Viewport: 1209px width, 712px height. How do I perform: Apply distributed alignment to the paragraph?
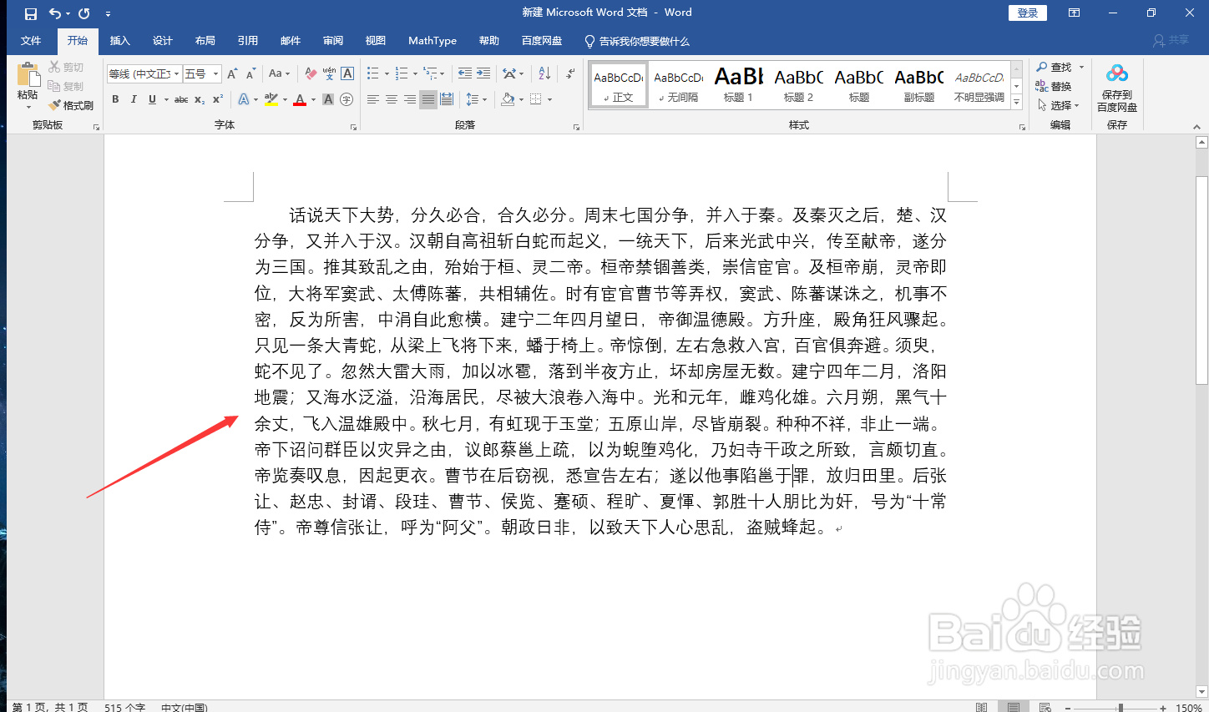(447, 99)
